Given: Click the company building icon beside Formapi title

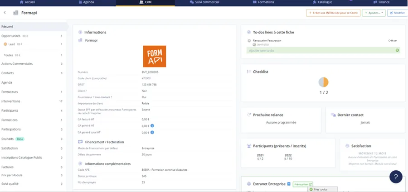Looking at the screenshot, I should coord(15,13).
